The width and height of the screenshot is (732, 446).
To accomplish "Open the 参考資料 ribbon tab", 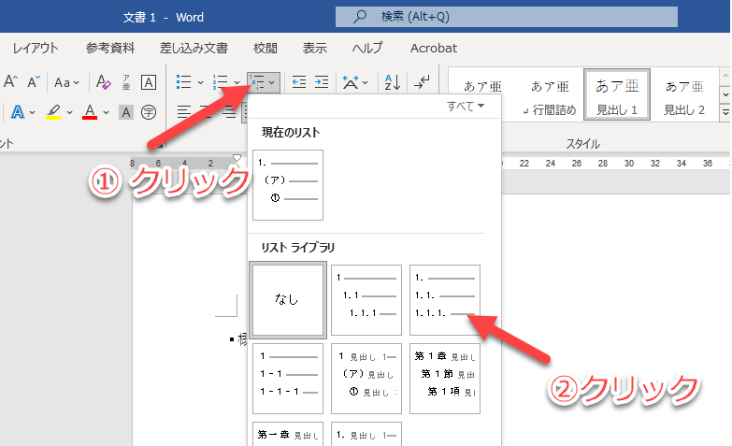I will (110, 48).
